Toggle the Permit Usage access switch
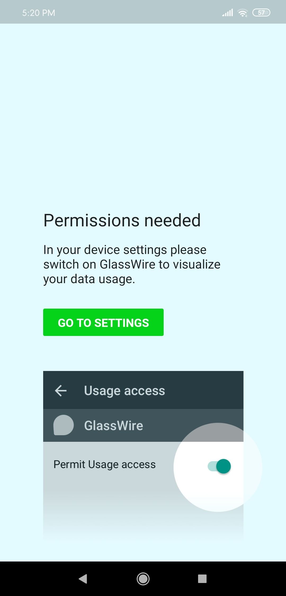286x596 pixels. [219, 466]
